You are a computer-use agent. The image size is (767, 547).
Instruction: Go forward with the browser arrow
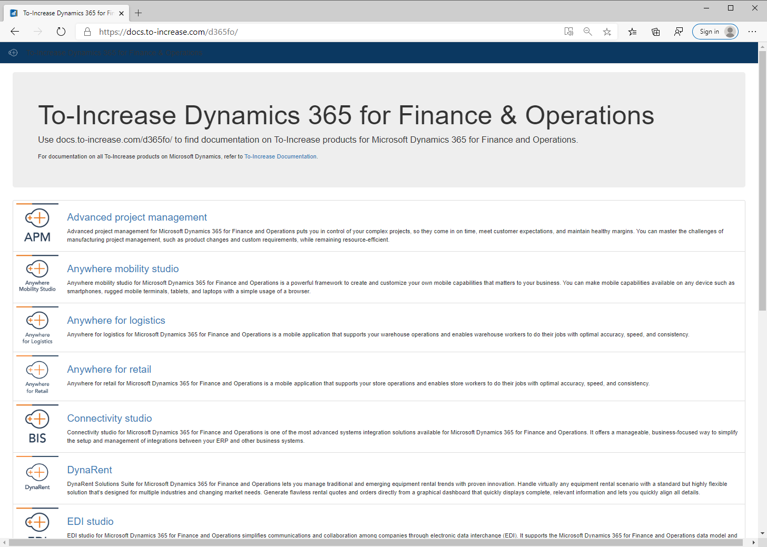pos(38,32)
